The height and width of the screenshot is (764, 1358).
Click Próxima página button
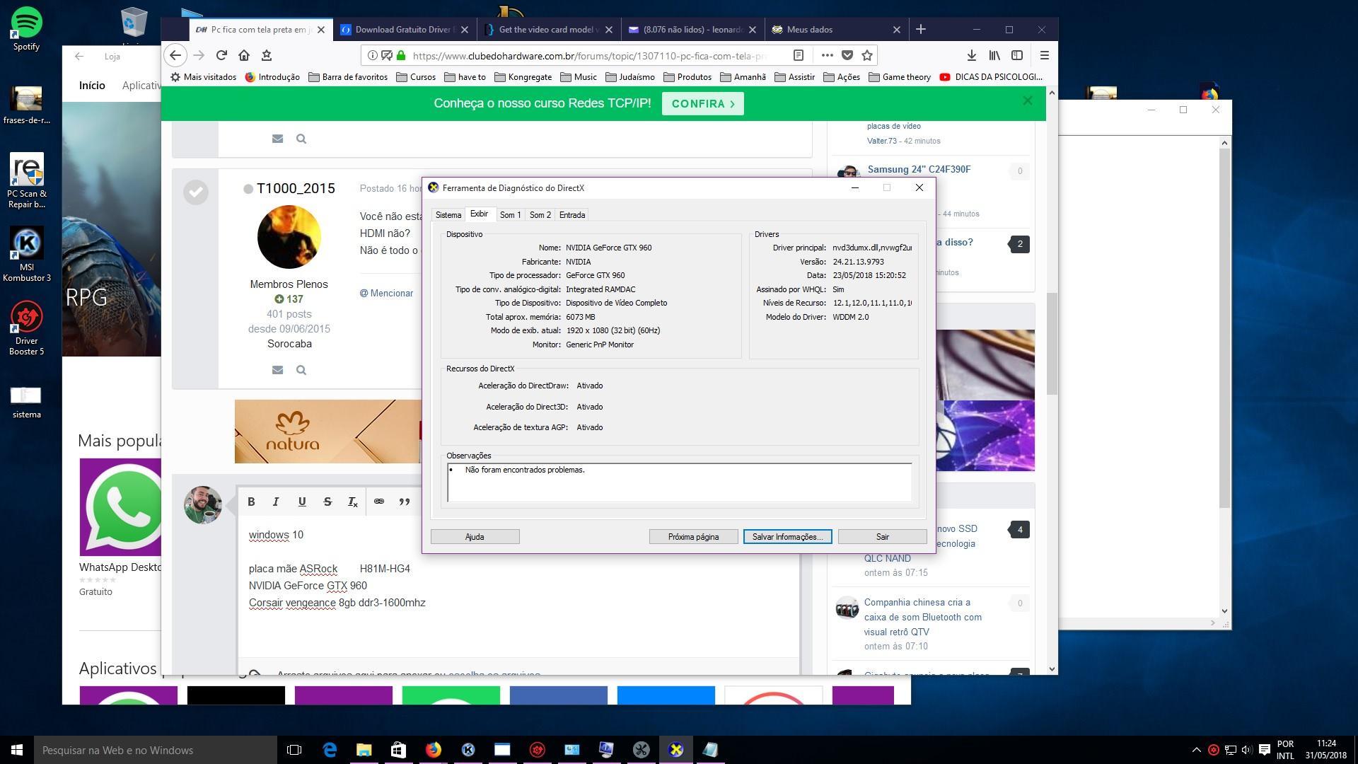pyautogui.click(x=693, y=537)
